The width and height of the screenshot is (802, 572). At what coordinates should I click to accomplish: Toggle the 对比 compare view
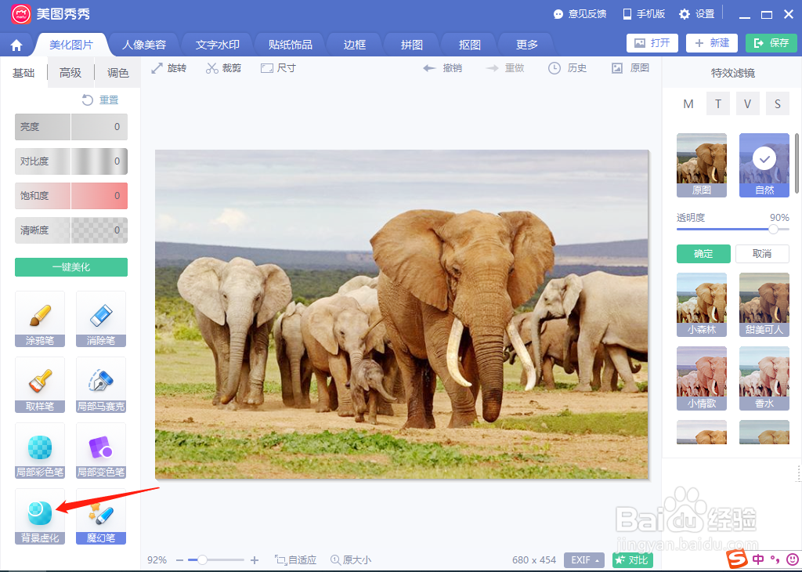[x=633, y=560]
